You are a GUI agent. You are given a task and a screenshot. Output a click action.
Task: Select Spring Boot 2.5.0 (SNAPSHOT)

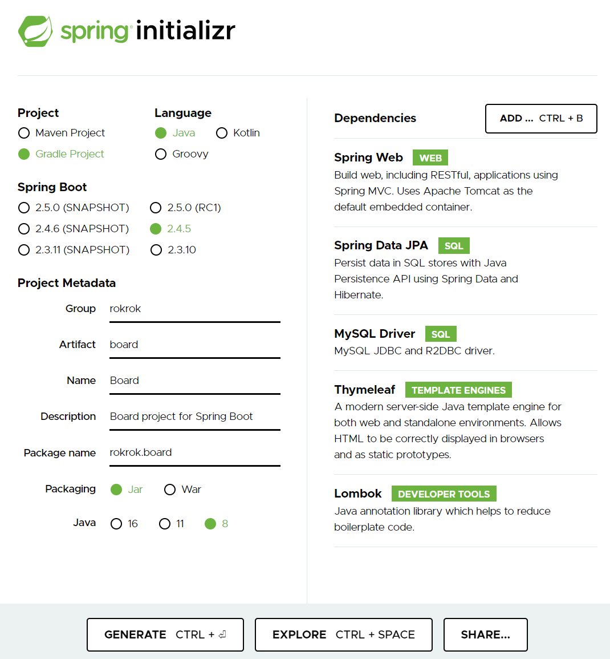tap(24, 208)
